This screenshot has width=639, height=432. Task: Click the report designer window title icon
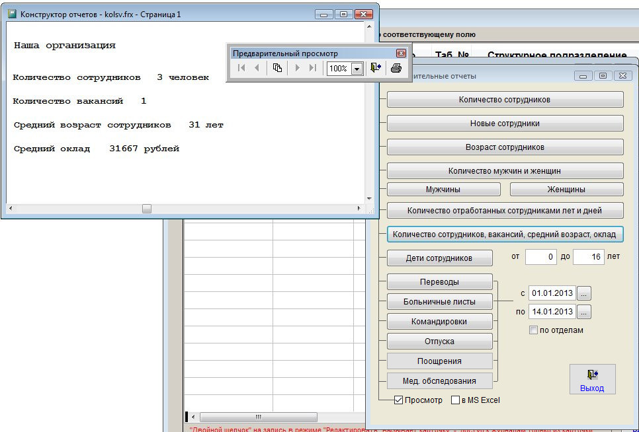coord(12,15)
